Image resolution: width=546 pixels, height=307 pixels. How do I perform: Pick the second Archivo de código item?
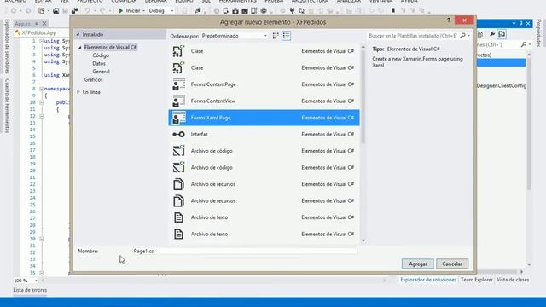[264, 167]
